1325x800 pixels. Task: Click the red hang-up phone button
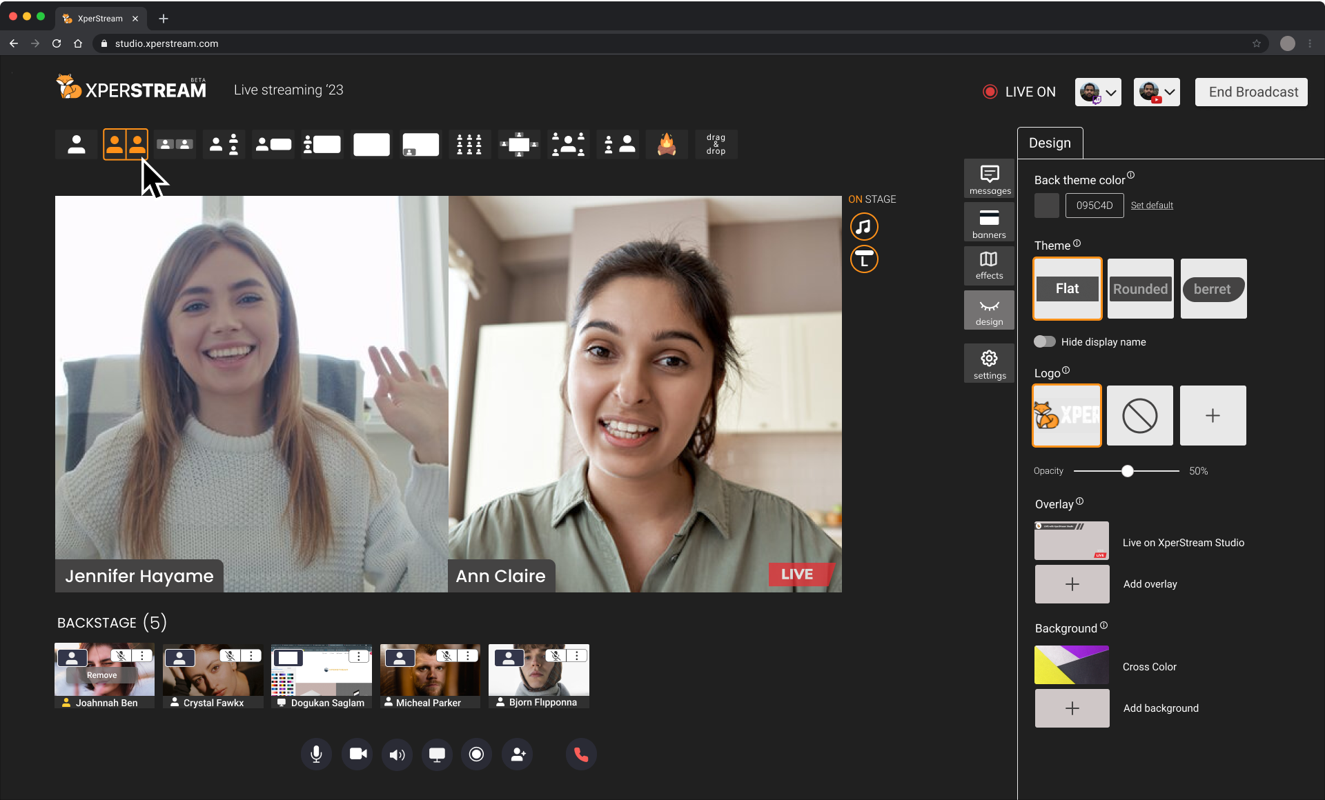(581, 754)
